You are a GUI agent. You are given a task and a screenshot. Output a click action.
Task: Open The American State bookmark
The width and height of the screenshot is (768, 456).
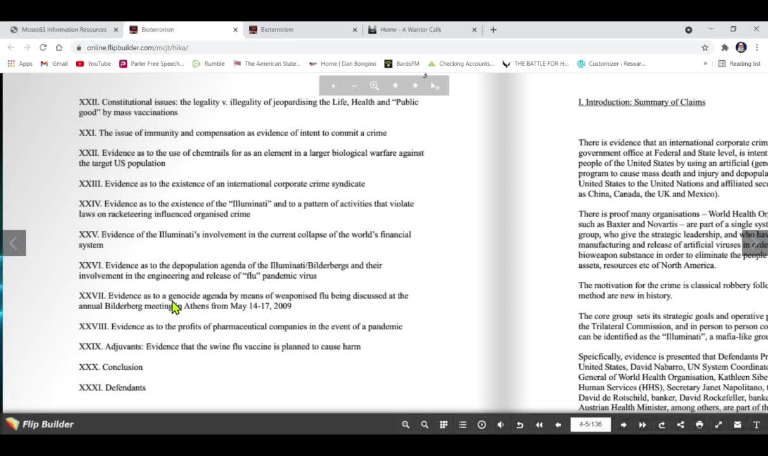click(x=267, y=63)
